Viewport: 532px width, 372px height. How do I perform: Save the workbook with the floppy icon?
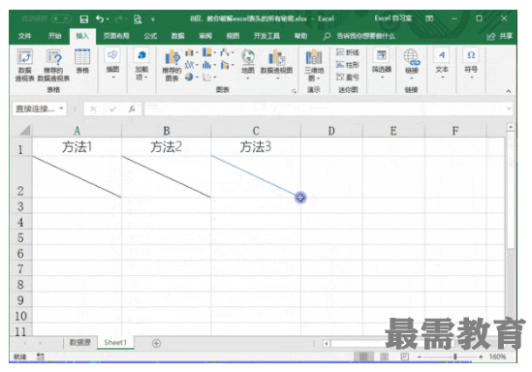click(83, 19)
